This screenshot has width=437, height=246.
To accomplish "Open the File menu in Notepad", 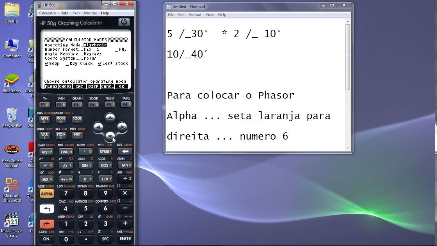I will coord(171,15).
